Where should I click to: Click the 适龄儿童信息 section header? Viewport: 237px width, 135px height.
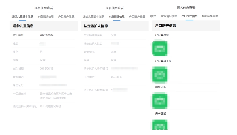pyautogui.click(x=23, y=26)
